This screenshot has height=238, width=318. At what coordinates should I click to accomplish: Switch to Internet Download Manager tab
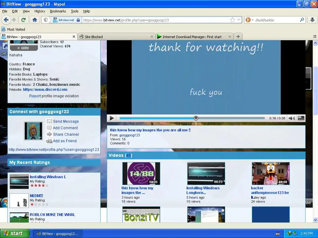[x=194, y=37]
